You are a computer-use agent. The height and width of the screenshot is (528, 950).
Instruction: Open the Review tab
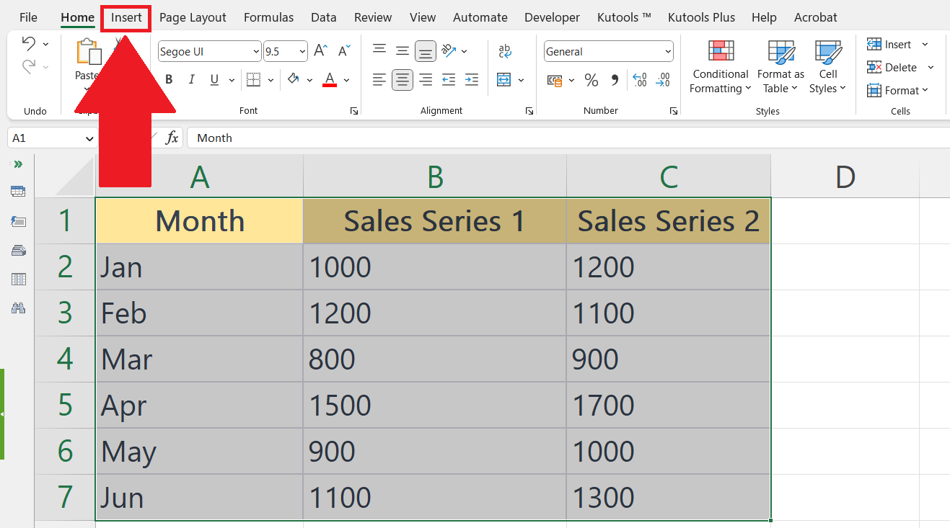[373, 17]
